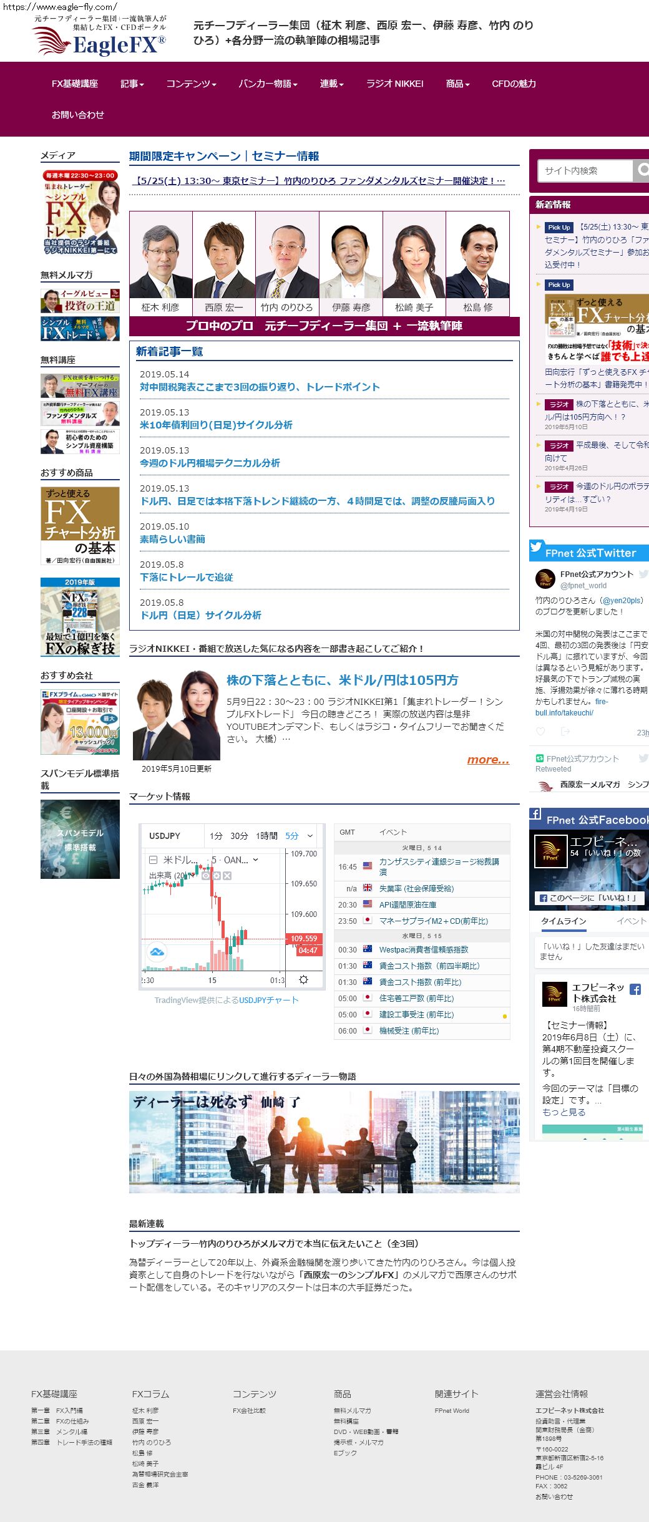The height and width of the screenshot is (1522, 649).
Task: Open お問い合わせ in navigation bar
Action: point(78,115)
